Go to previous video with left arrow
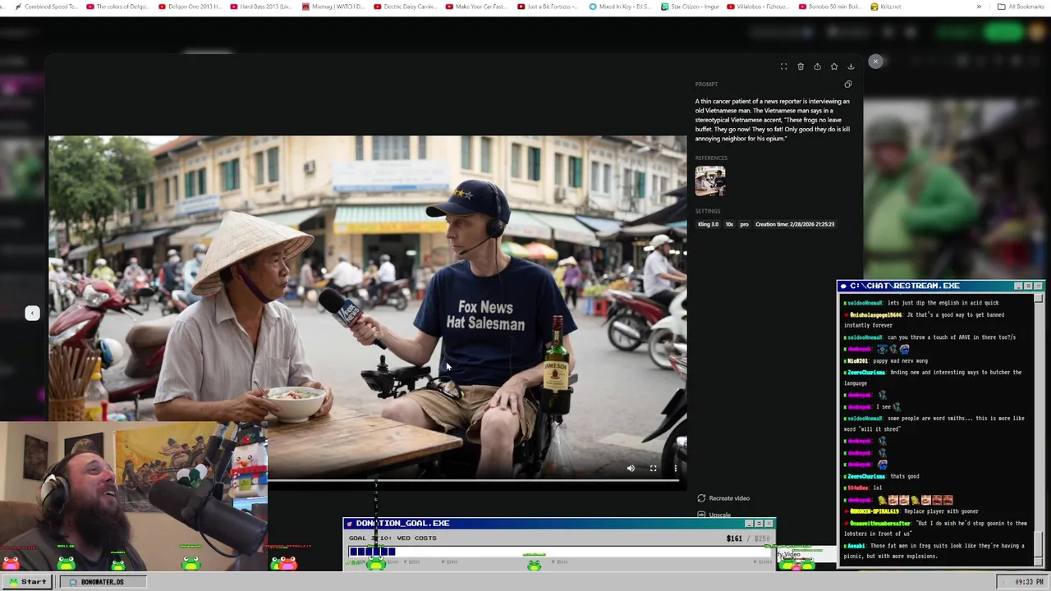Image resolution: width=1051 pixels, height=591 pixels. 32,313
